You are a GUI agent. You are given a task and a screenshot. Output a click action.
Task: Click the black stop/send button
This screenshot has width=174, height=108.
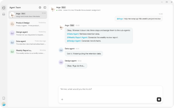159,99
